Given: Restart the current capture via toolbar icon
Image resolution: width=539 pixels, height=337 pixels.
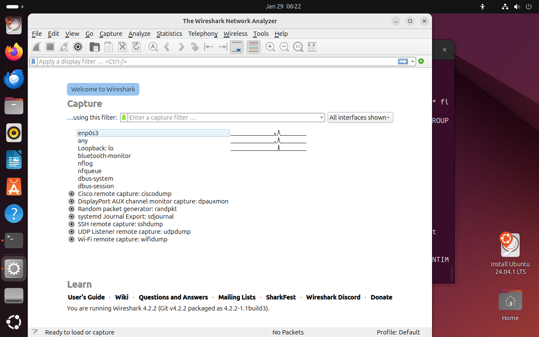Looking at the screenshot, I should (x=64, y=47).
